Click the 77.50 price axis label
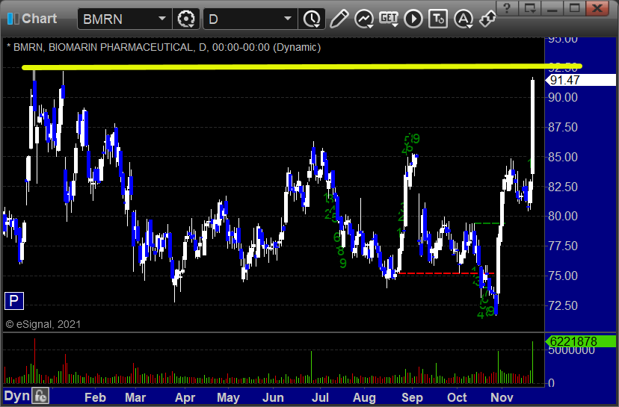This screenshot has height=407, width=619. click(563, 246)
